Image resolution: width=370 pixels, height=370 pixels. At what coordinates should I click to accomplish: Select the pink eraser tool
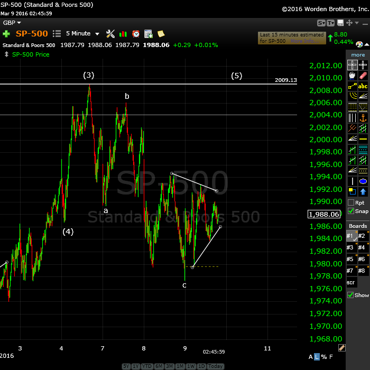click(x=363, y=76)
